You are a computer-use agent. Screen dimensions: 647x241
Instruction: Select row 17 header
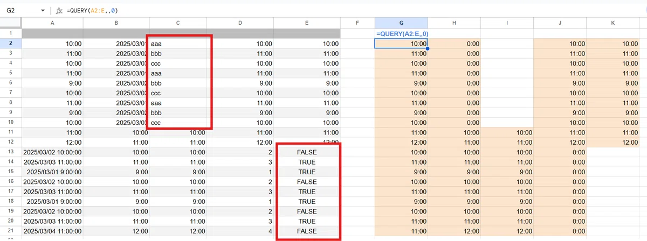[11, 192]
